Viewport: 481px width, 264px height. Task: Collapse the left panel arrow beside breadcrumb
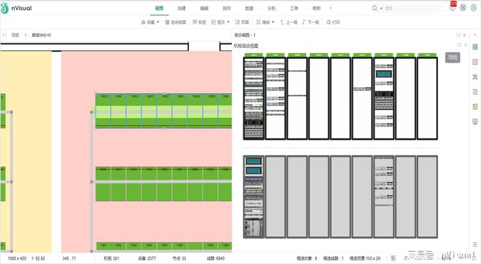tap(4, 35)
